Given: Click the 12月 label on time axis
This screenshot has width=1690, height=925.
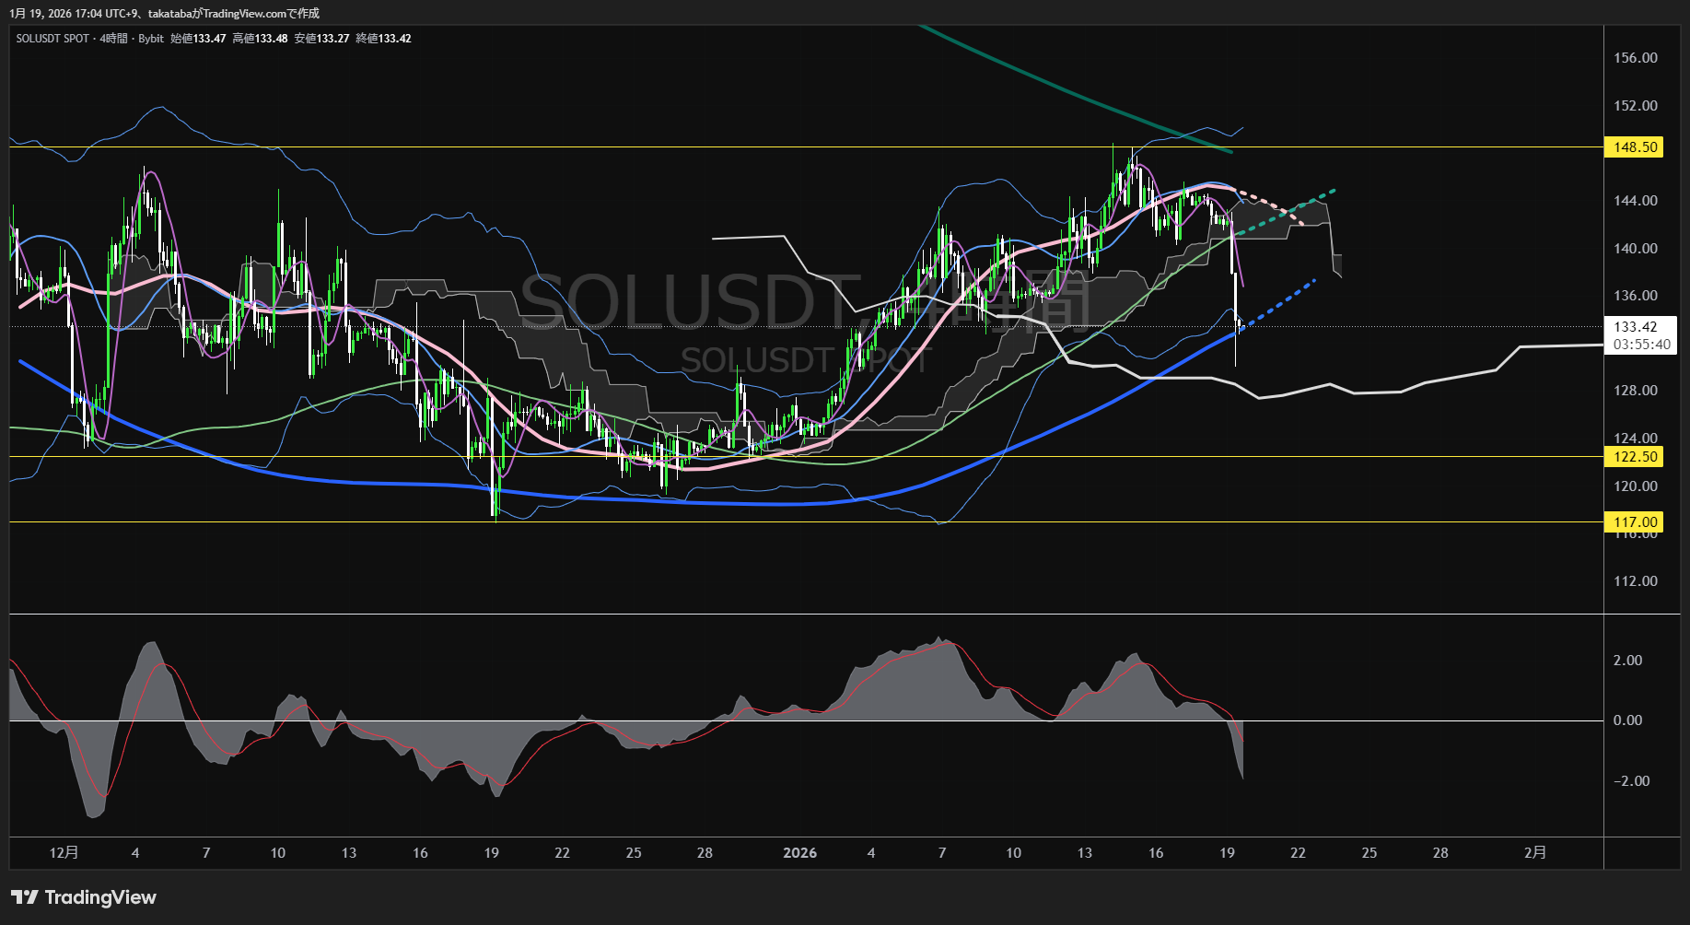Looking at the screenshot, I should point(64,853).
